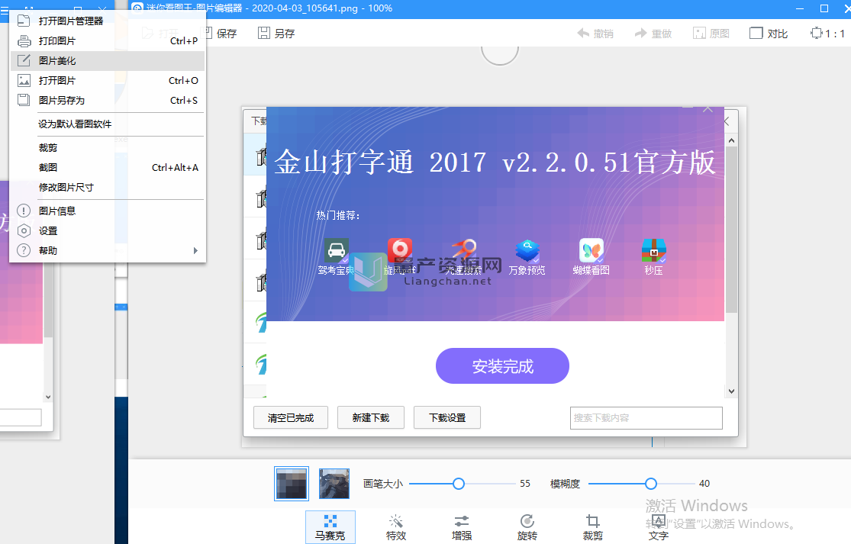Select 截图 (Ctrl+Alt+A) menu entry

(x=108, y=168)
